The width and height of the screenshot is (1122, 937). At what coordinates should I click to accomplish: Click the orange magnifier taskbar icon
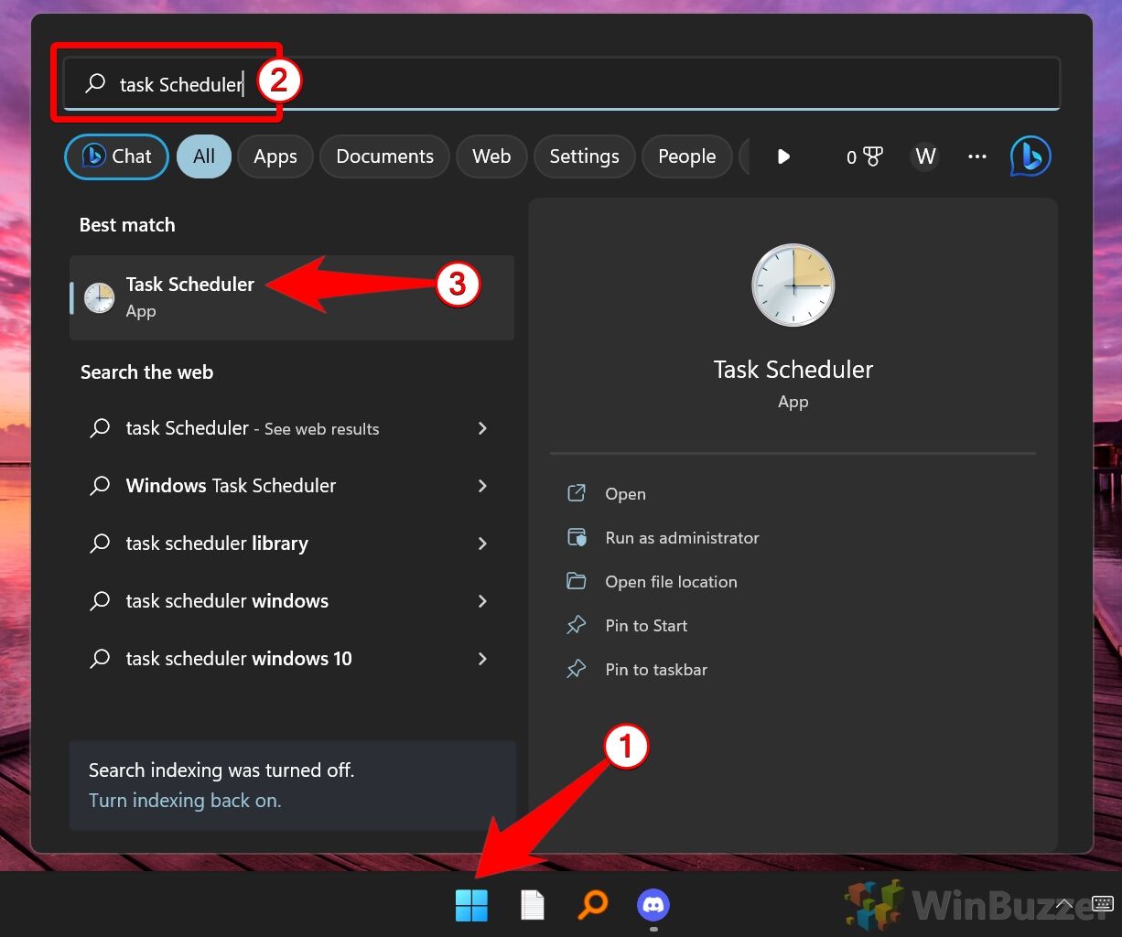tap(592, 906)
